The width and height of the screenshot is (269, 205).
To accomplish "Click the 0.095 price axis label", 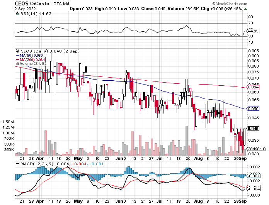I will point(254,51).
